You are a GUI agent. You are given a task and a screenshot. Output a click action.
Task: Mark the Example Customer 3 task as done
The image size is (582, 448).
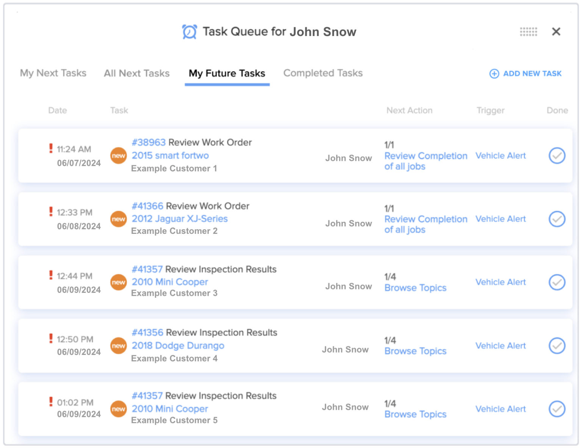(x=557, y=282)
